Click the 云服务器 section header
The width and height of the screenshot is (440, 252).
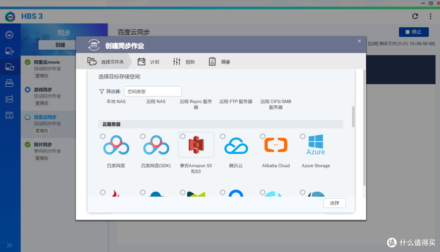pyautogui.click(x=220, y=124)
